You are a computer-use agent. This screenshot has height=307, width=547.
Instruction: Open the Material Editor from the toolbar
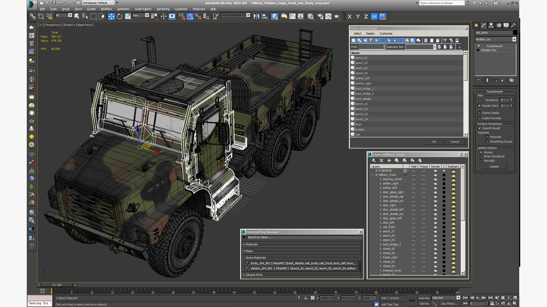coord(310,16)
